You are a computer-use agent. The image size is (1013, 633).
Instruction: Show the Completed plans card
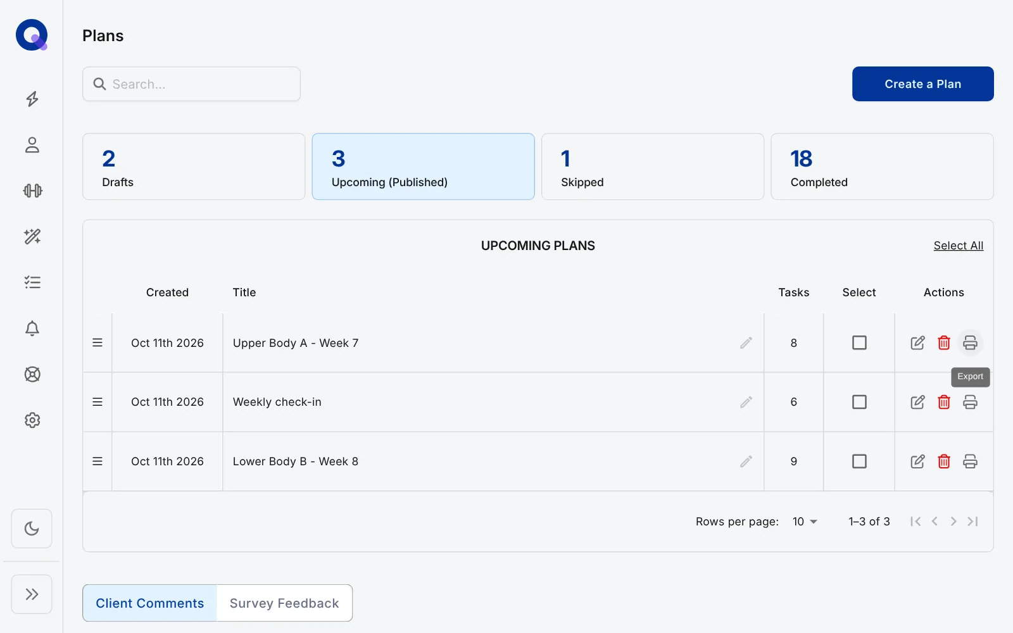click(882, 166)
